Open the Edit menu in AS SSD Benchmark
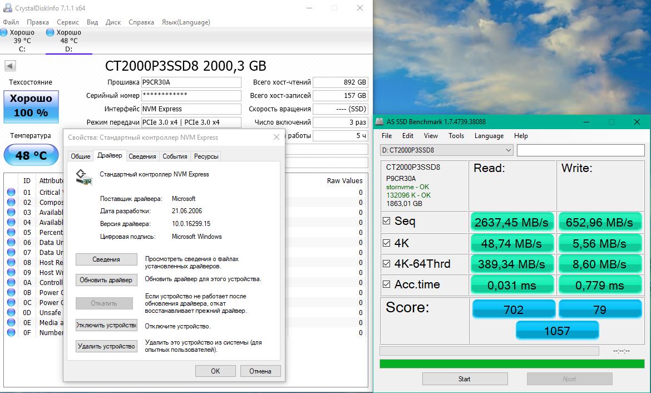 408,135
